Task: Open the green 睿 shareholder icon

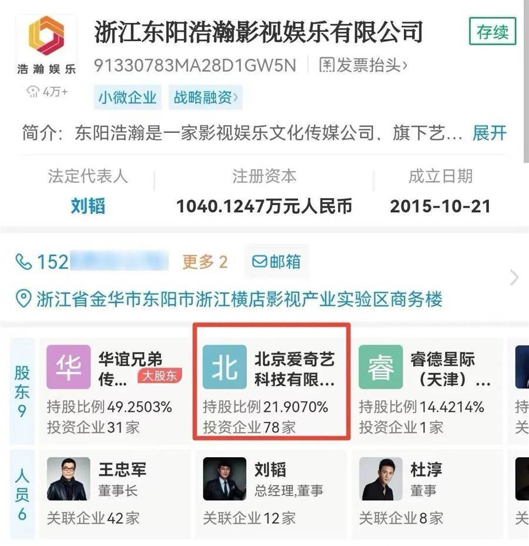Action: pos(381,367)
